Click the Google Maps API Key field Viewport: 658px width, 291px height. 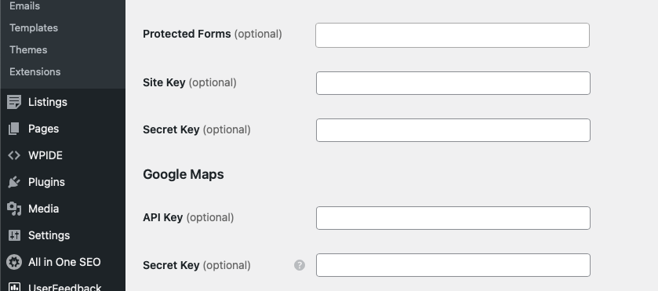[453, 218]
